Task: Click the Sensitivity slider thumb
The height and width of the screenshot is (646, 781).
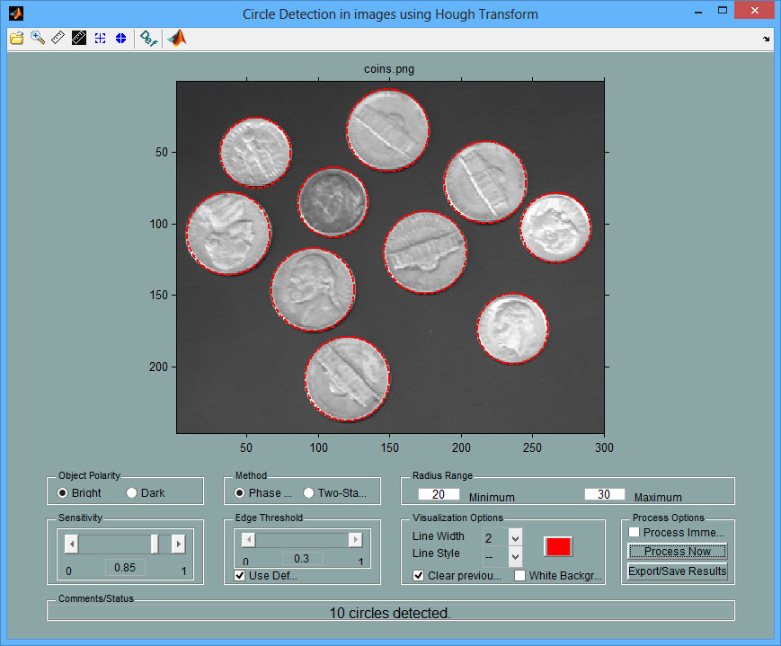Action: click(155, 544)
